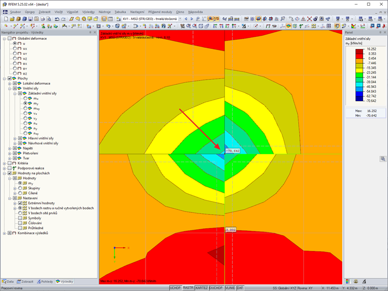Toggle show results eye icon
The width and height of the screenshot is (388, 291).
pos(210,19)
